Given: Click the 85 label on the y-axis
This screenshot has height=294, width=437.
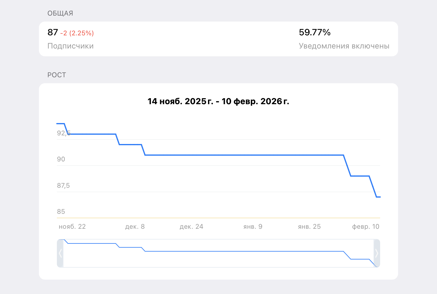Looking at the screenshot, I should click(x=61, y=212).
